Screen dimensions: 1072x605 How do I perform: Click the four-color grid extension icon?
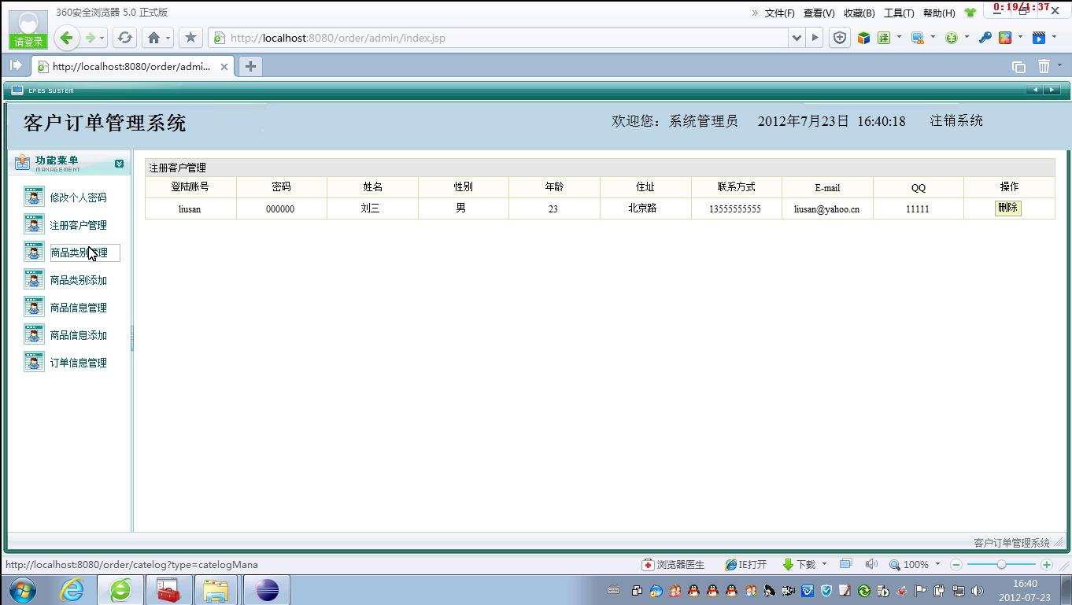(x=1005, y=38)
